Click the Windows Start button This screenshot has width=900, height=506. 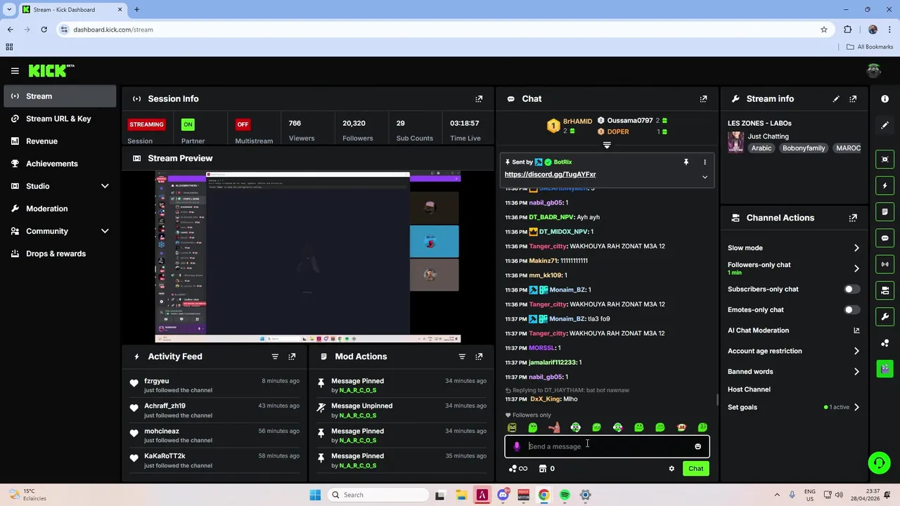tap(315, 495)
